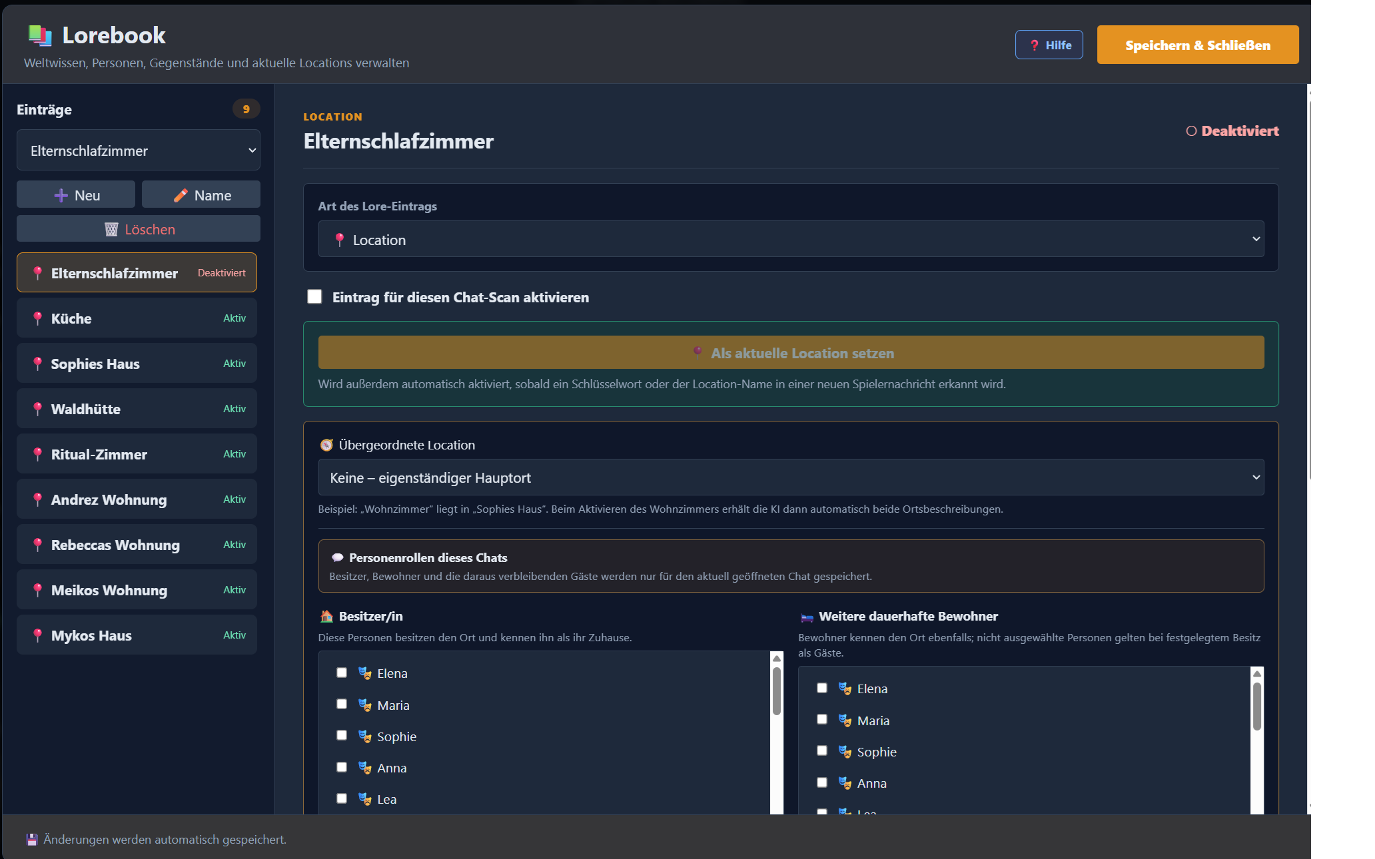Click the pin icon beside Mykos Haus
The width and height of the screenshot is (1375, 859).
click(x=38, y=635)
